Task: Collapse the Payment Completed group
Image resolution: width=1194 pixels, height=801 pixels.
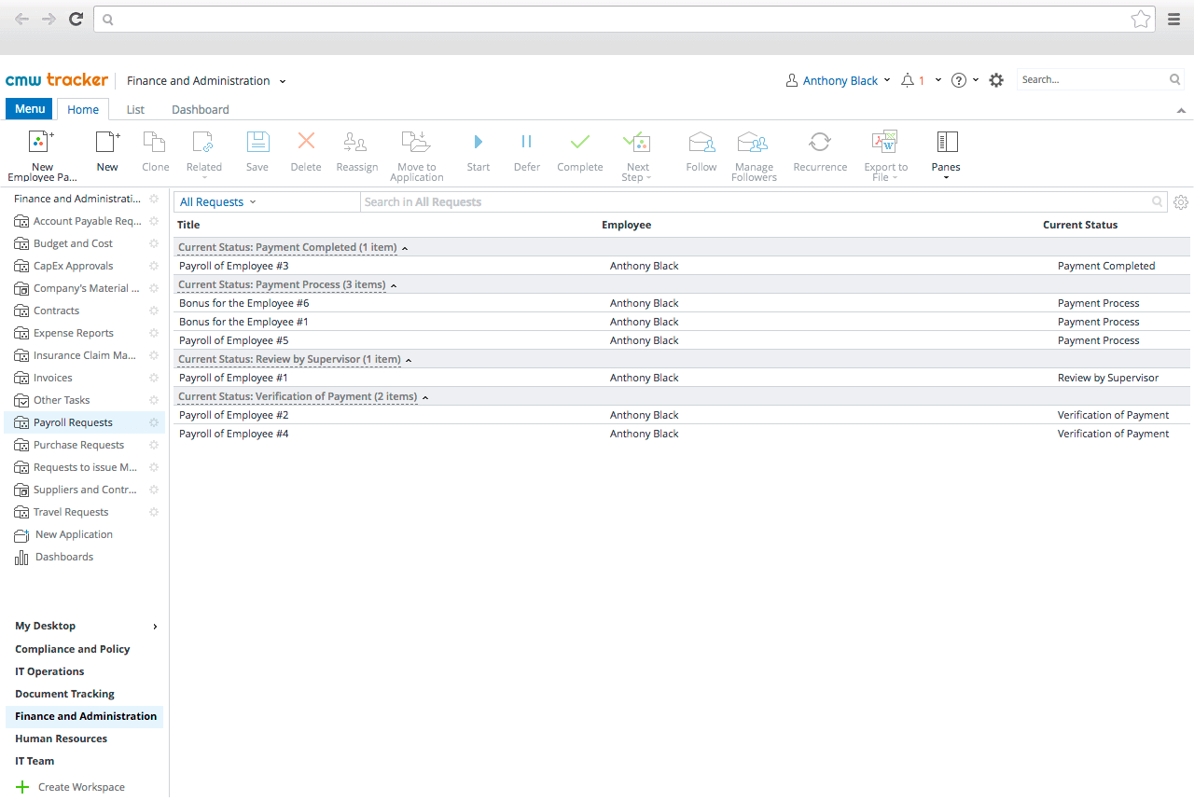Action: point(405,248)
